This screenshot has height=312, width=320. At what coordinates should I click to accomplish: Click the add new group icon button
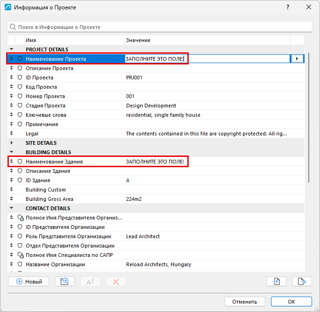pyautogui.click(x=64, y=282)
